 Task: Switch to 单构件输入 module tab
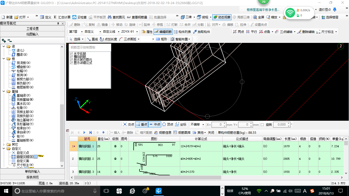click(x=32, y=171)
